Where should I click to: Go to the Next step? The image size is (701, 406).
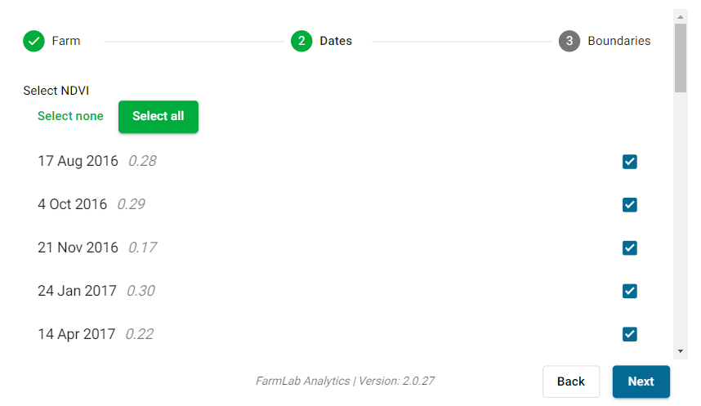[641, 381]
